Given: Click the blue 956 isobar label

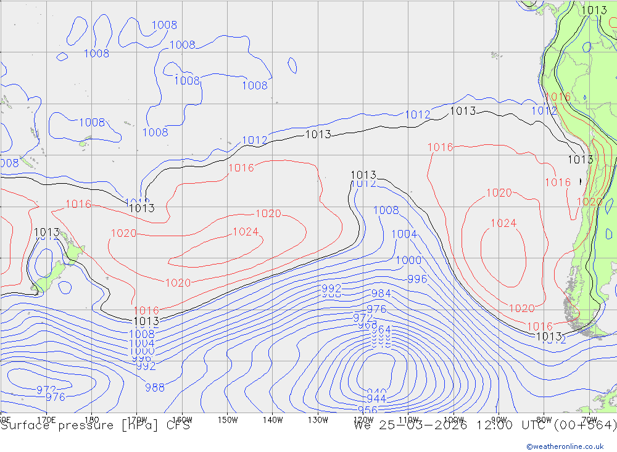Looking at the screenshot, I should (368, 409).
